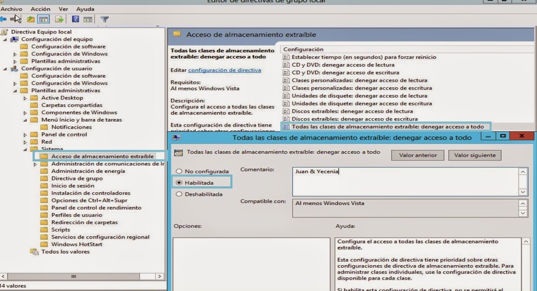This screenshot has height=291, width=537.
Task: Click the Valor anterior button
Action: click(418, 155)
